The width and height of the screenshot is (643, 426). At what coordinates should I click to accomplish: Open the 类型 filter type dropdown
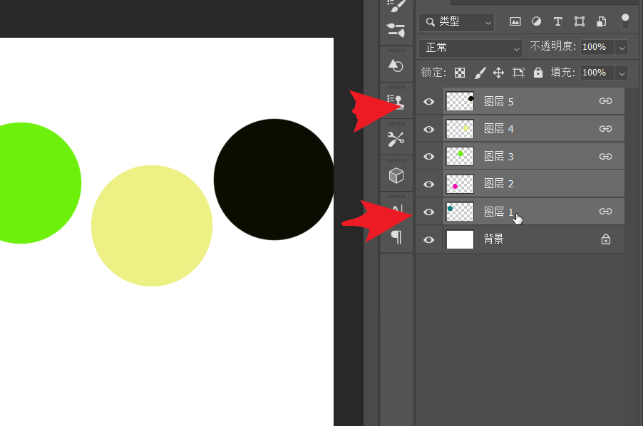click(456, 22)
